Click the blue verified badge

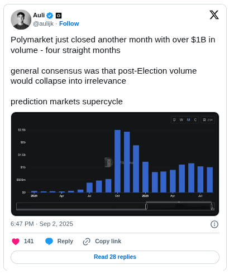coord(50,16)
